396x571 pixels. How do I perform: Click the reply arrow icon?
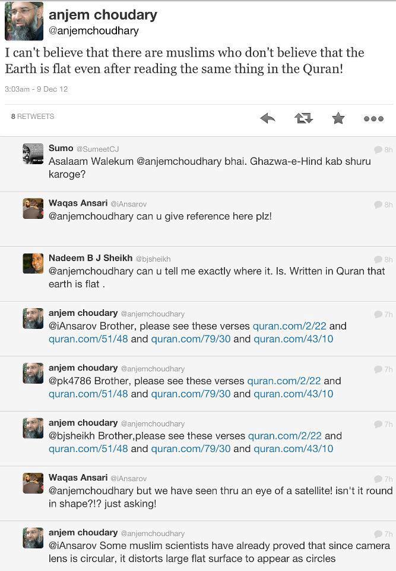[x=268, y=118]
